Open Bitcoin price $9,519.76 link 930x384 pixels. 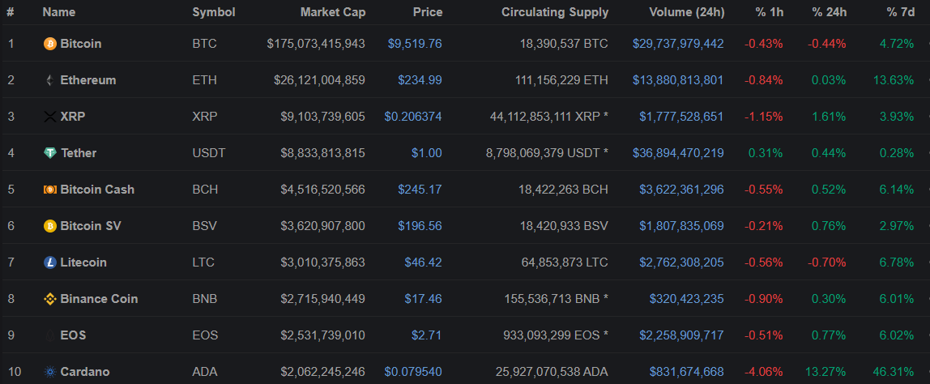pos(415,44)
